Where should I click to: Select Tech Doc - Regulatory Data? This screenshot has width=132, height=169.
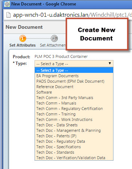74,141
